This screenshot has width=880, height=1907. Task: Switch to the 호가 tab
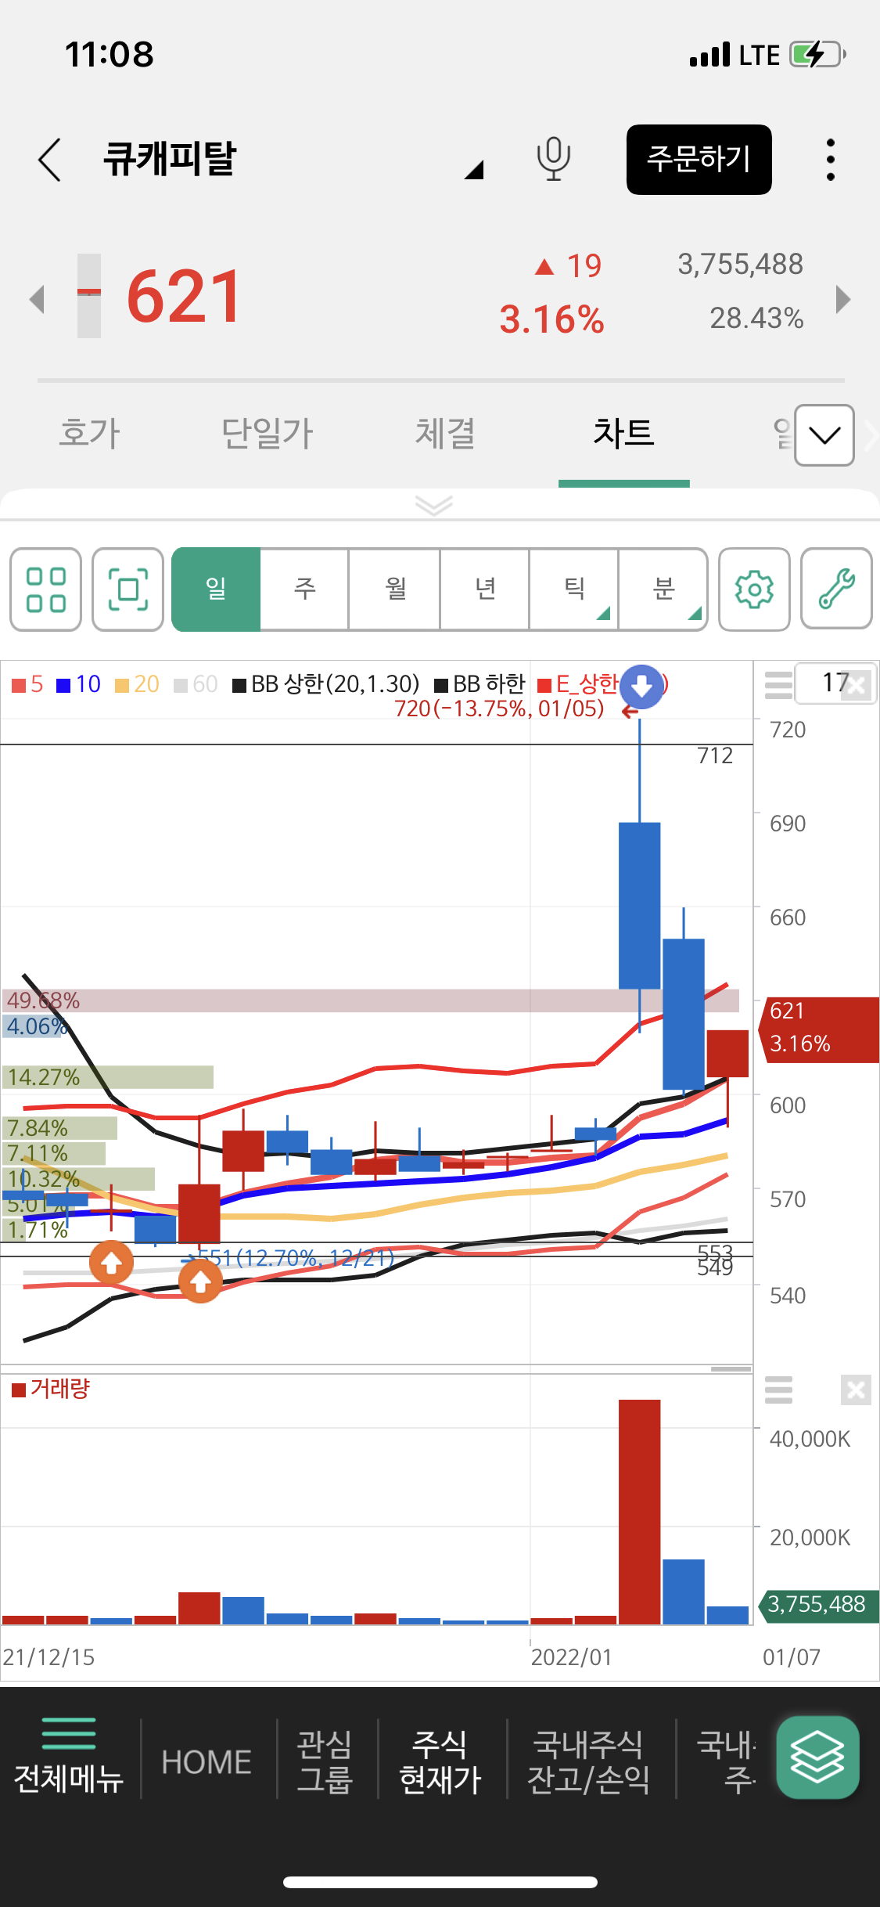(x=90, y=433)
